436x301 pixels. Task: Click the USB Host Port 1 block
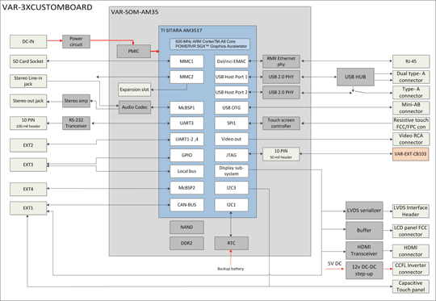[x=232, y=77]
